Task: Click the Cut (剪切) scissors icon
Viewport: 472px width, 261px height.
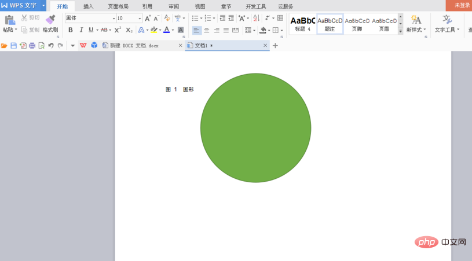Action: (x=25, y=18)
